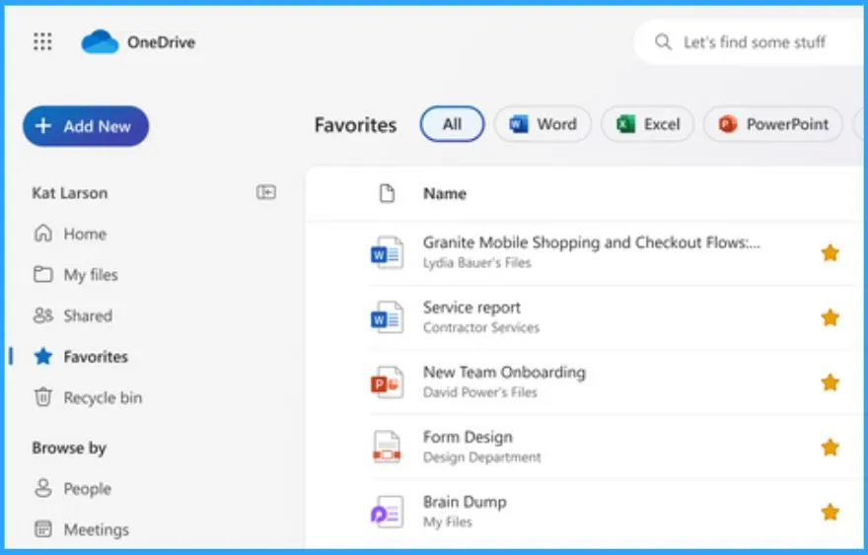Viewport: 868px width, 555px height.
Task: Sort by the Name column header
Action: [x=445, y=193]
